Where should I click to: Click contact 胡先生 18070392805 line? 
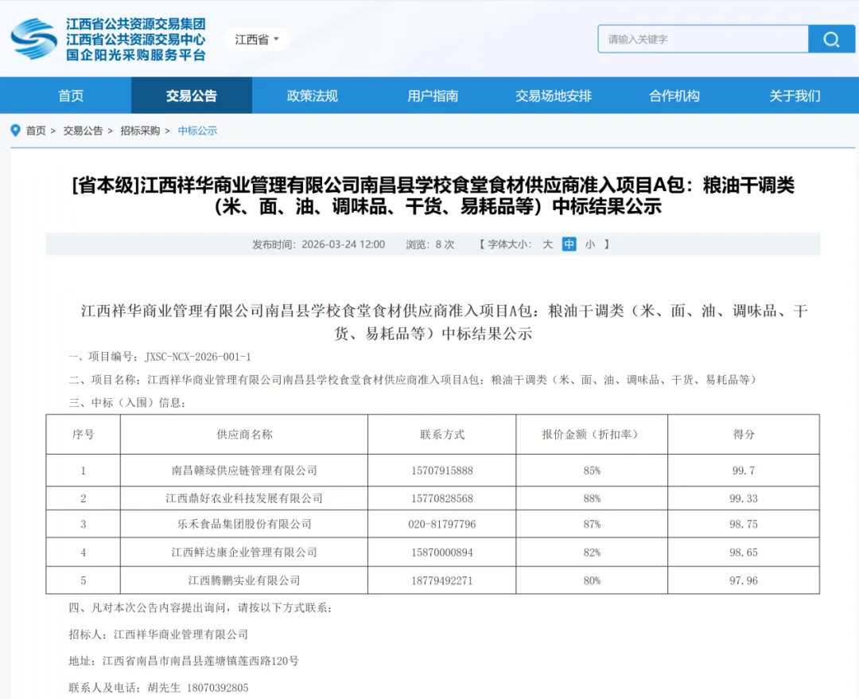(158, 688)
